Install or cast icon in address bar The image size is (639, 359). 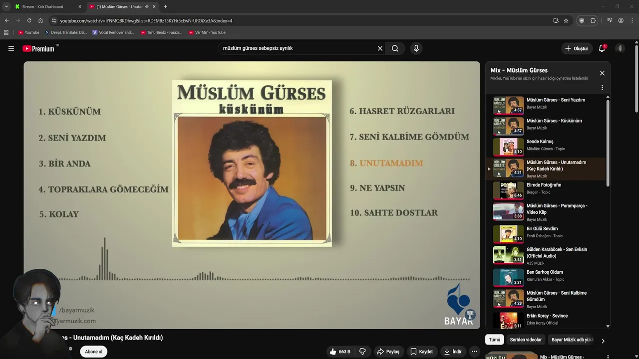click(556, 20)
